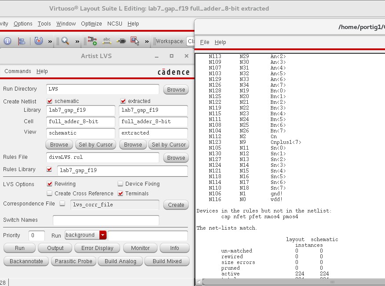
Task: Click the Backannotate button
Action: pyautogui.click(x=26, y=261)
